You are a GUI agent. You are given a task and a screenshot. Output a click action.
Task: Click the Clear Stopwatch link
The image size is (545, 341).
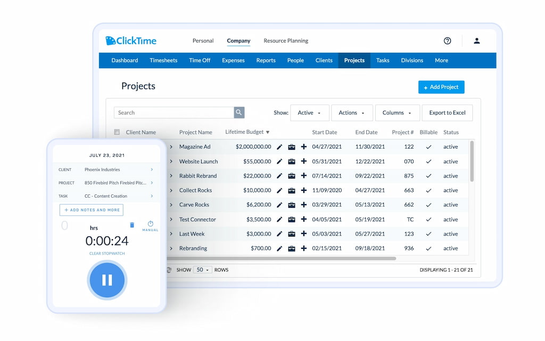click(x=107, y=253)
